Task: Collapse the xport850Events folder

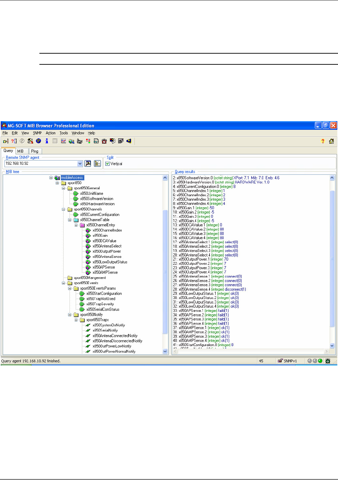Action: [64, 283]
